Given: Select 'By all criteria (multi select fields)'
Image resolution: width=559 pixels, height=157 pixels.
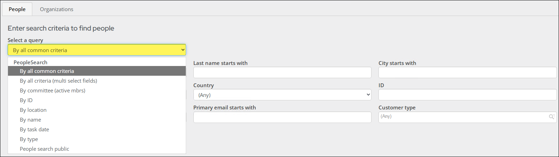Looking at the screenshot, I should coord(58,81).
